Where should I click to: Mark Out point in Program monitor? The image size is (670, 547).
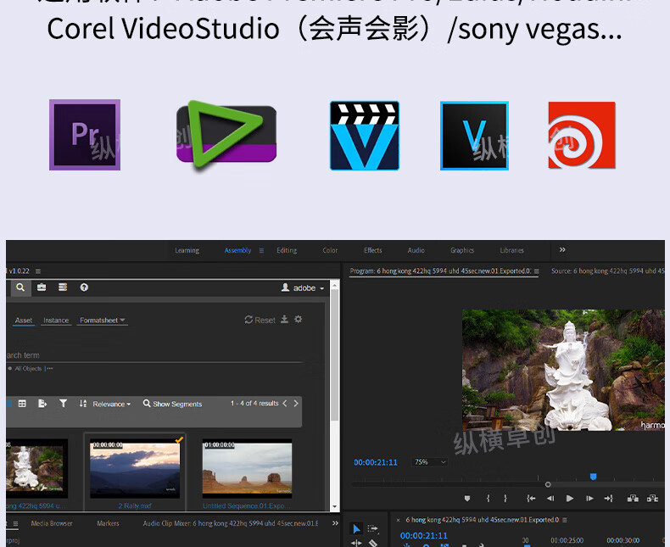click(505, 499)
